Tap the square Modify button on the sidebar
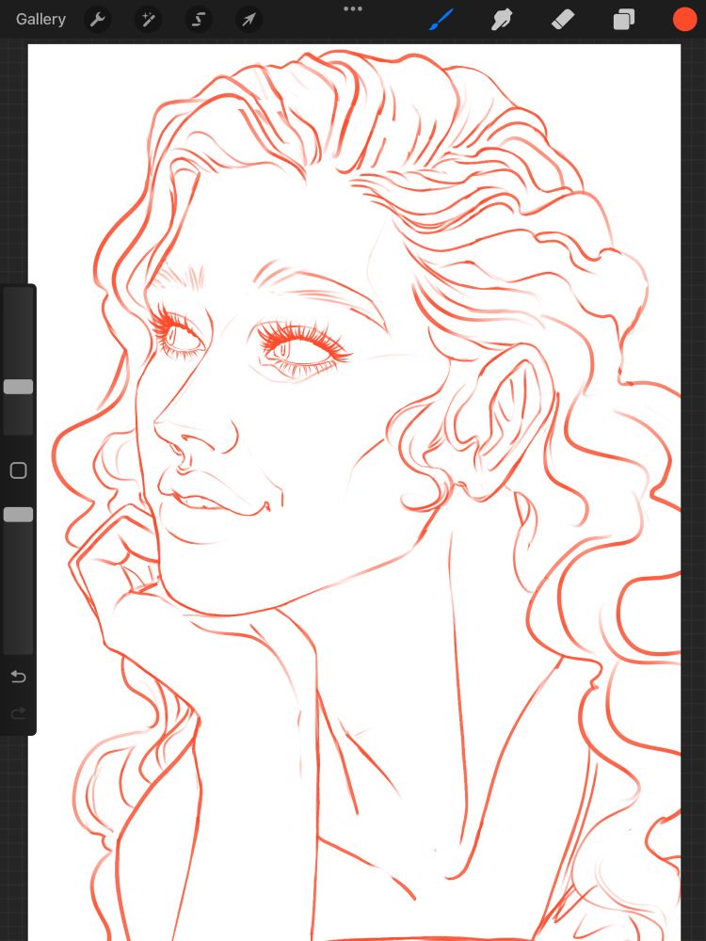 [19, 470]
